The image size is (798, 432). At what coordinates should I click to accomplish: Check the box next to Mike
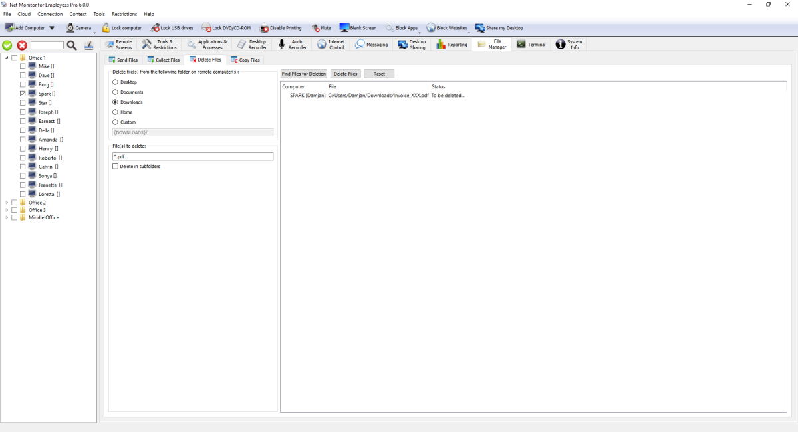coord(23,66)
